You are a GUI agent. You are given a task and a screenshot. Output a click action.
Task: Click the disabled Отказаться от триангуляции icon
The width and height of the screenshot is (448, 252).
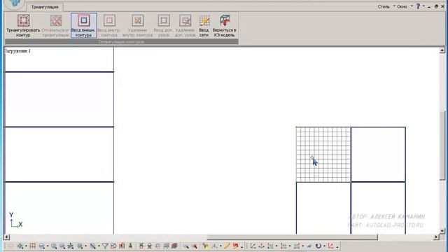(56, 20)
